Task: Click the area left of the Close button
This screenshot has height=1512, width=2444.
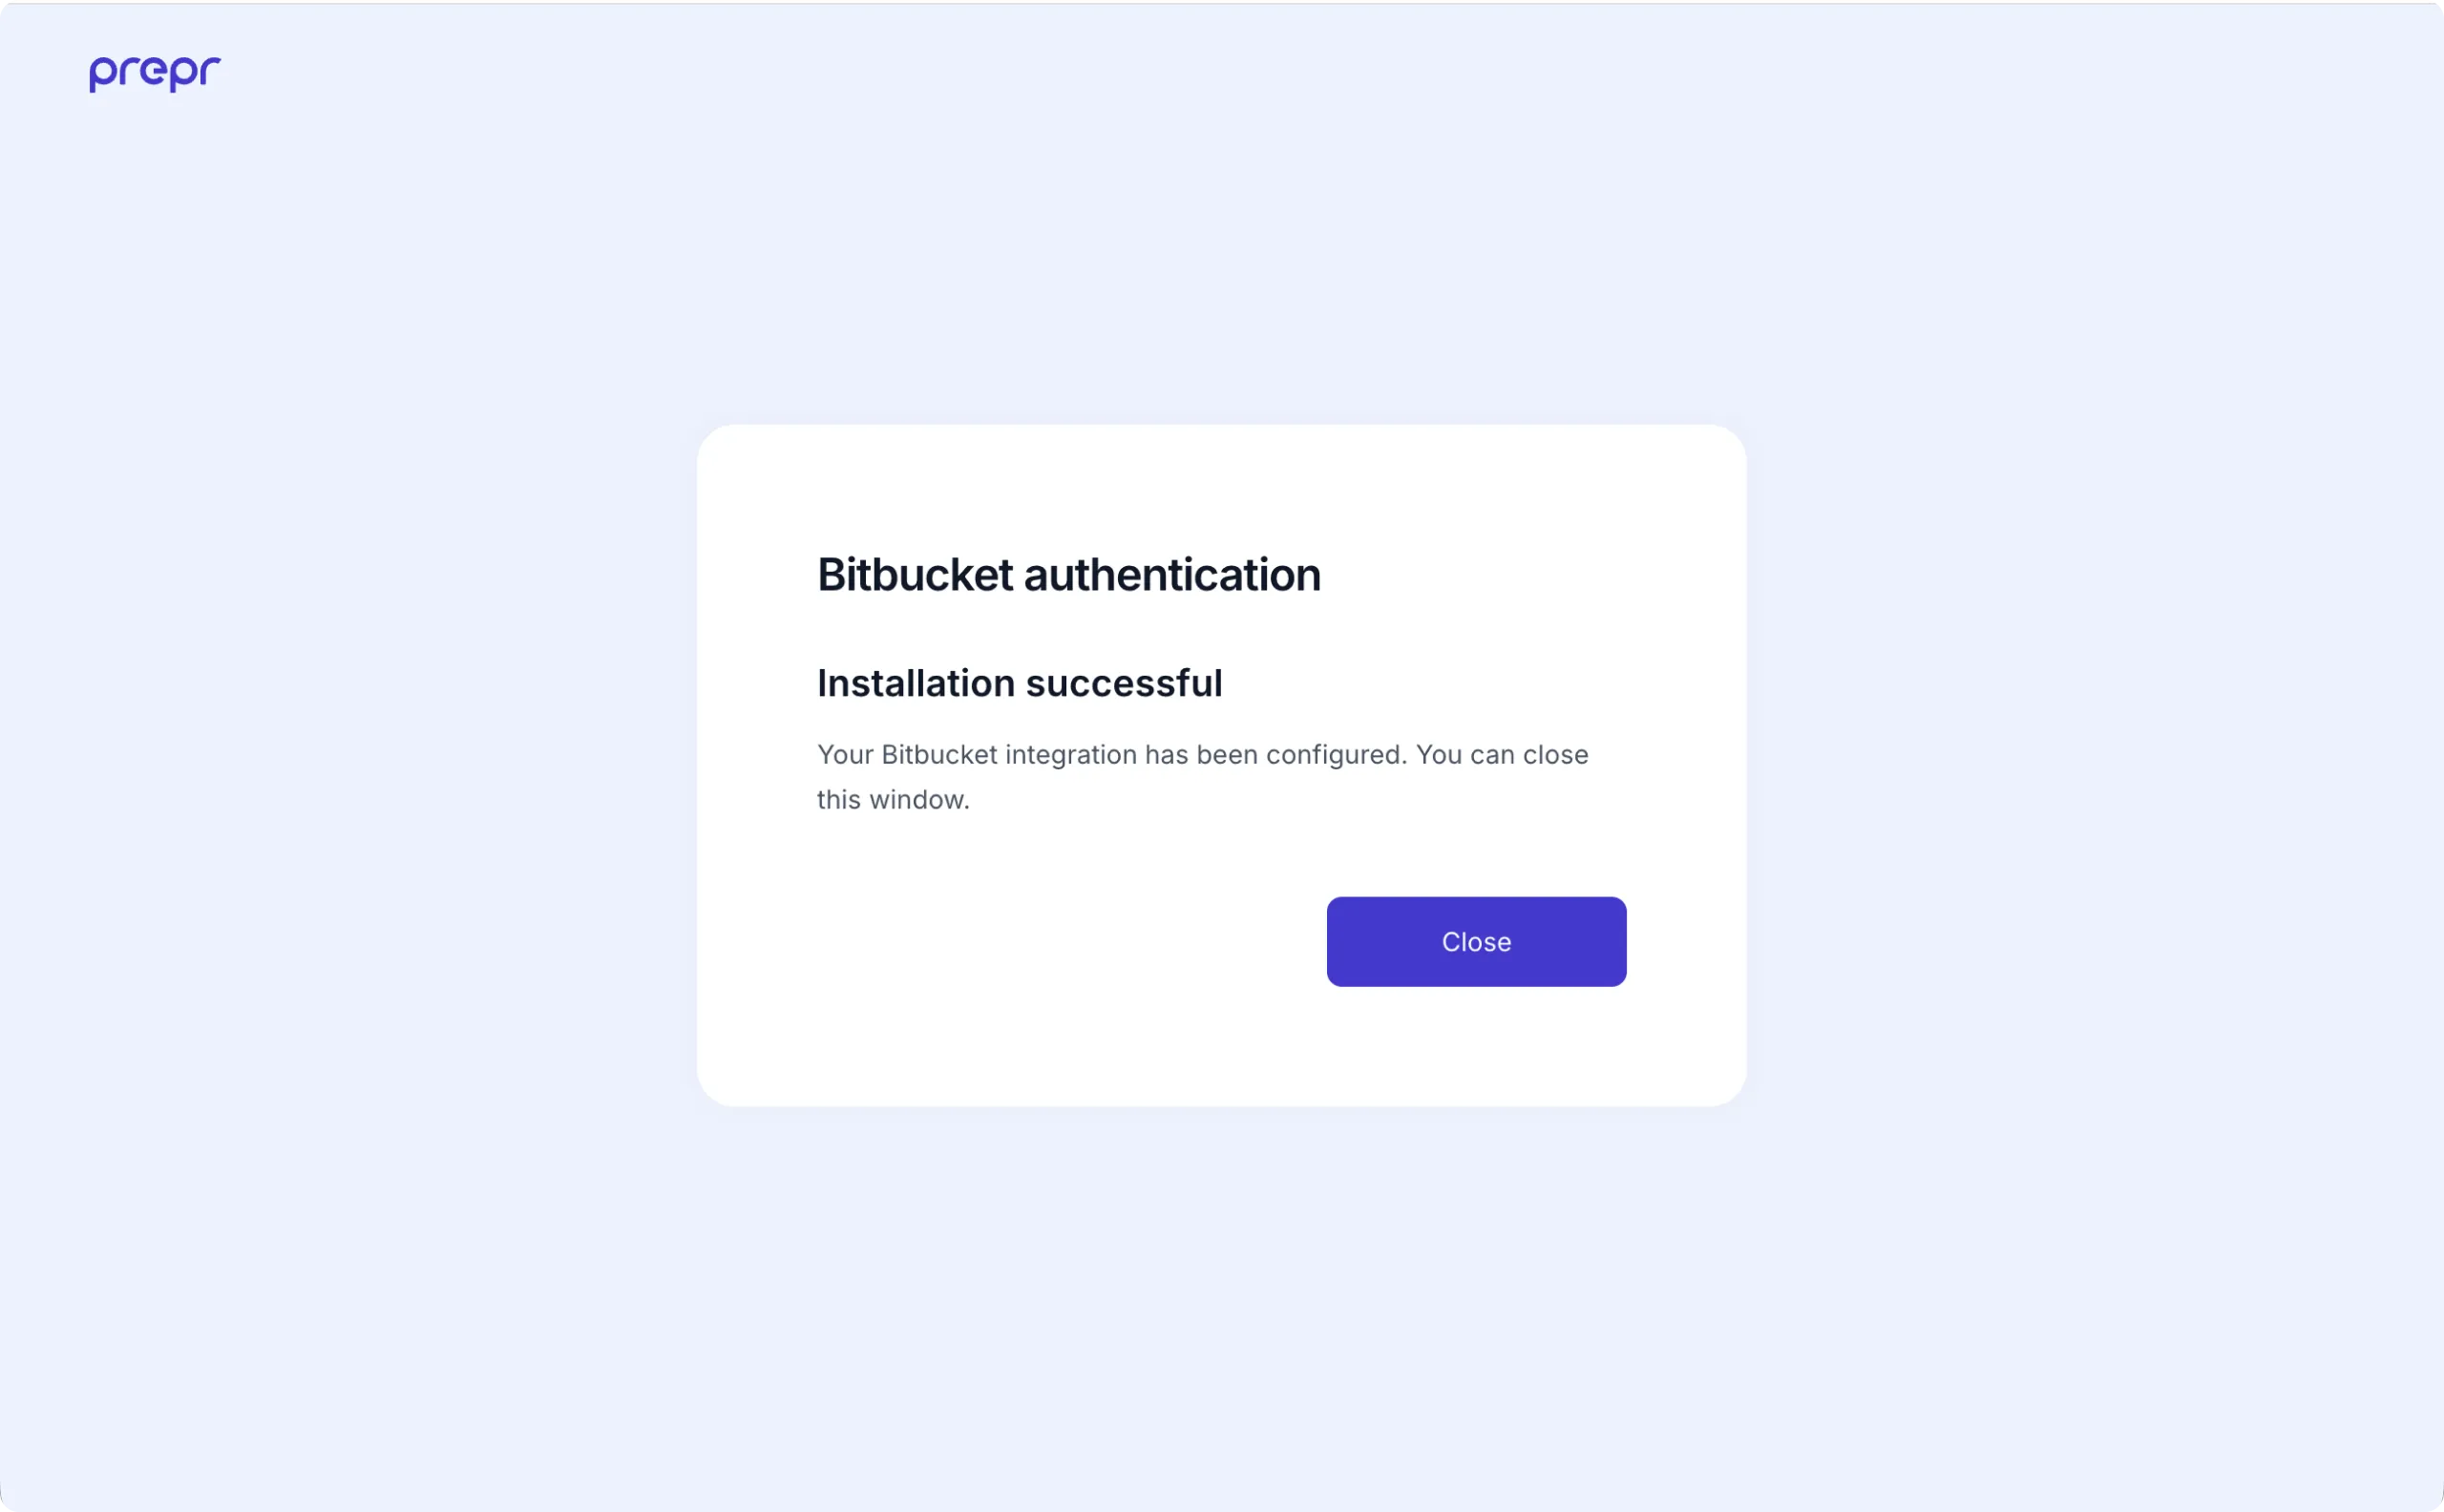Action: coord(1050,941)
